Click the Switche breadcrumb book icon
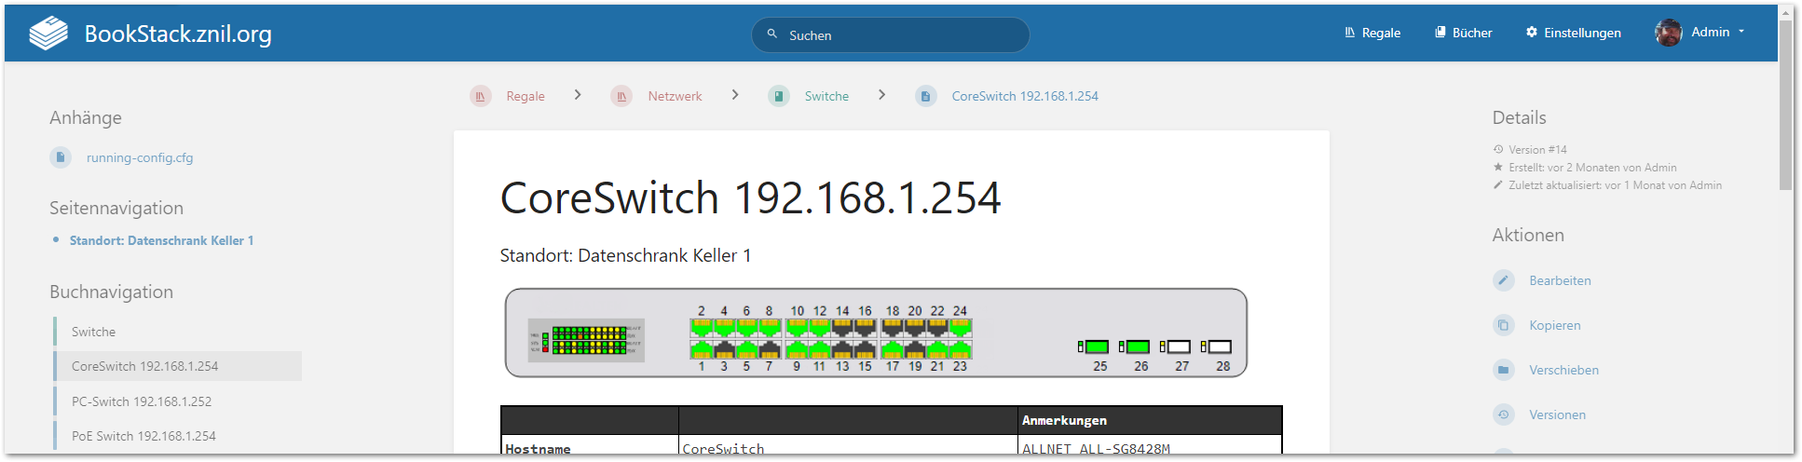The height and width of the screenshot is (462, 1802). [779, 96]
